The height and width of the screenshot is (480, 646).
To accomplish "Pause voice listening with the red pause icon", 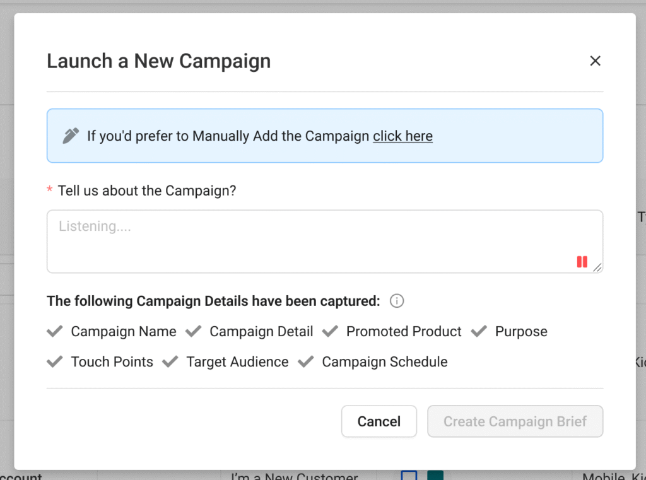I will pos(582,262).
